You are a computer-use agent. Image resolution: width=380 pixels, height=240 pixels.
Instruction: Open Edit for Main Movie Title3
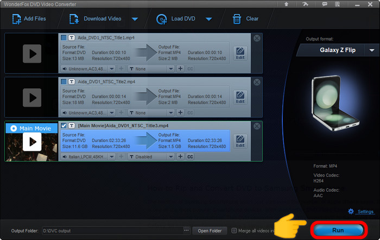pos(240,141)
